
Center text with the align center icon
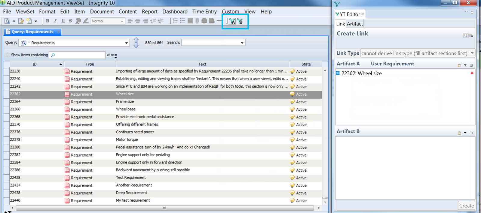(x=138, y=21)
